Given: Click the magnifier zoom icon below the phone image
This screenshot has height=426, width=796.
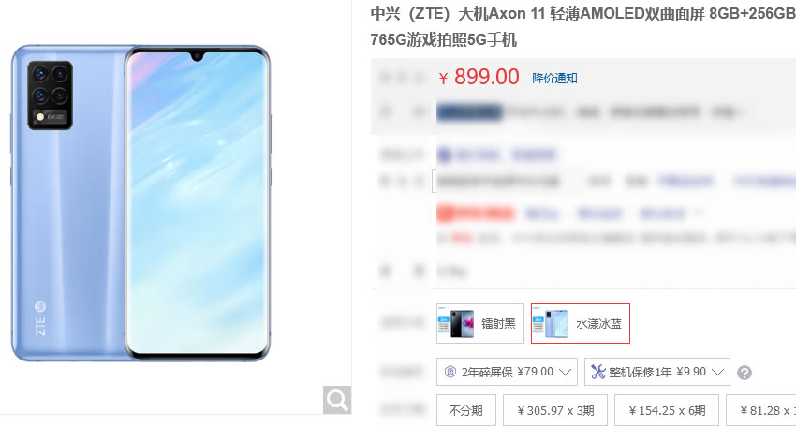Looking at the screenshot, I should coord(336,400).
